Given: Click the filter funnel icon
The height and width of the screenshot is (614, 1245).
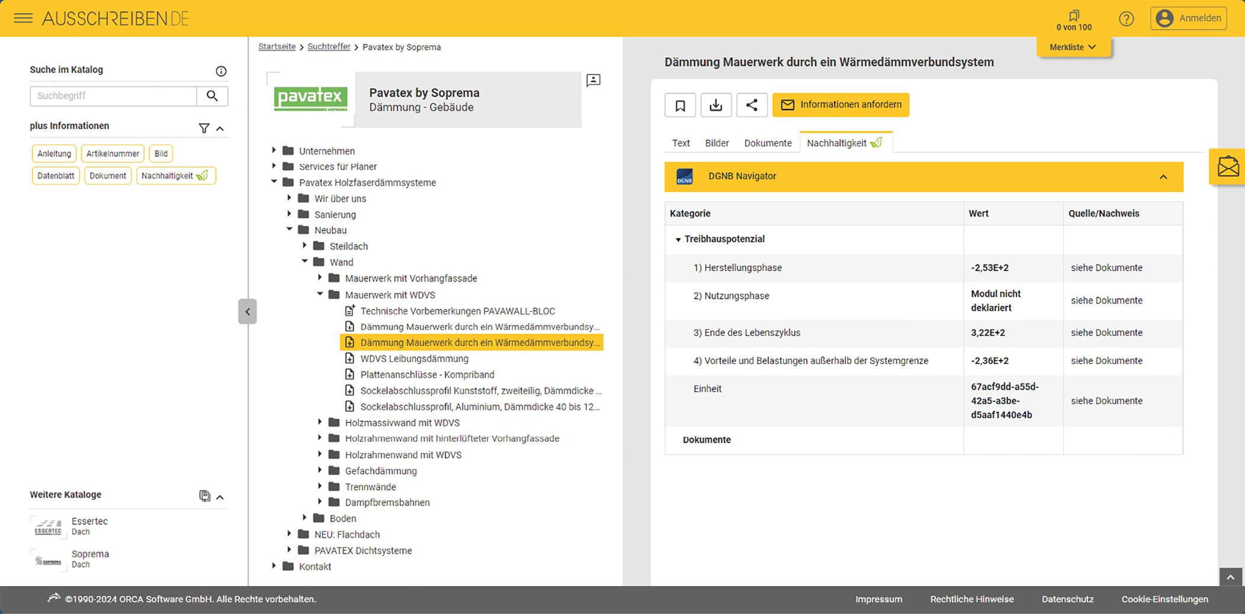Looking at the screenshot, I should 204,128.
